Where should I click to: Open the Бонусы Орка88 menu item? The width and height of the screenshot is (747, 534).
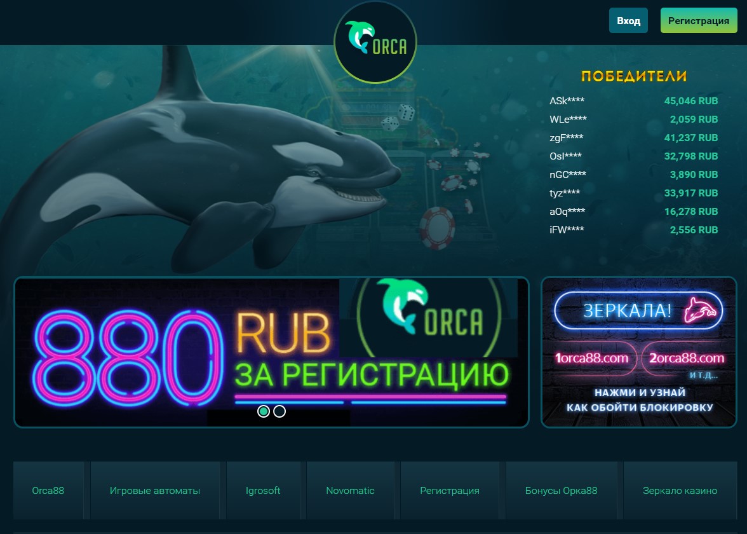562,490
